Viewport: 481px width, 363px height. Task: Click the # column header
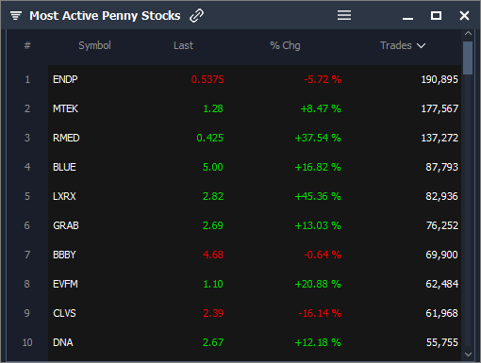(x=27, y=45)
